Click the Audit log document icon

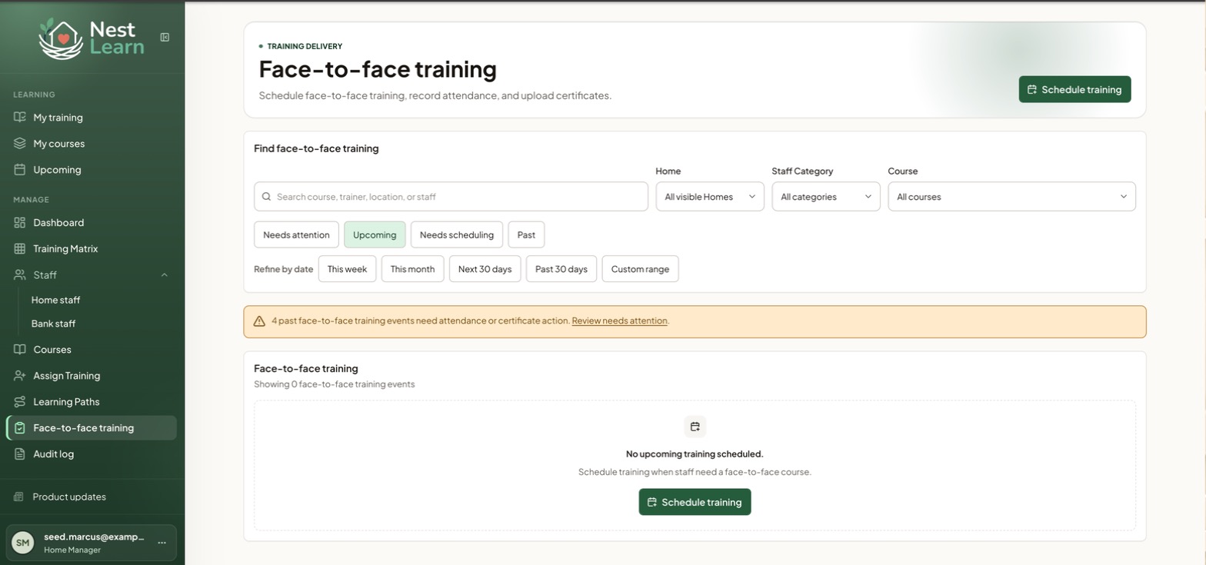20,454
